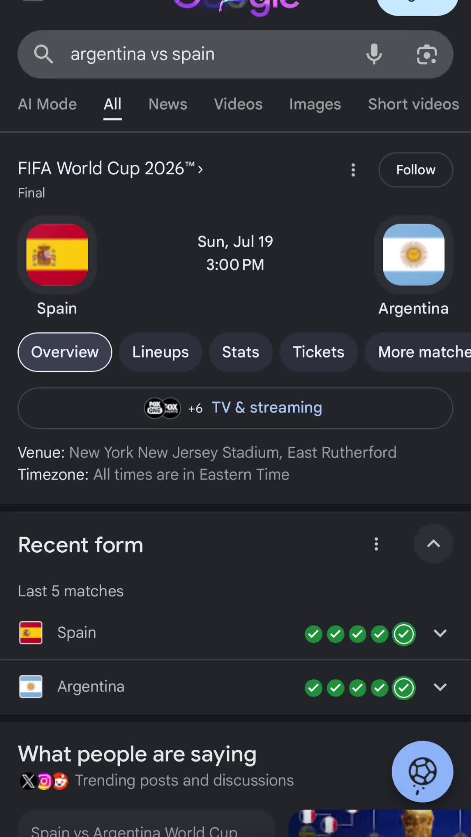Select the Lineups chip

tap(160, 352)
